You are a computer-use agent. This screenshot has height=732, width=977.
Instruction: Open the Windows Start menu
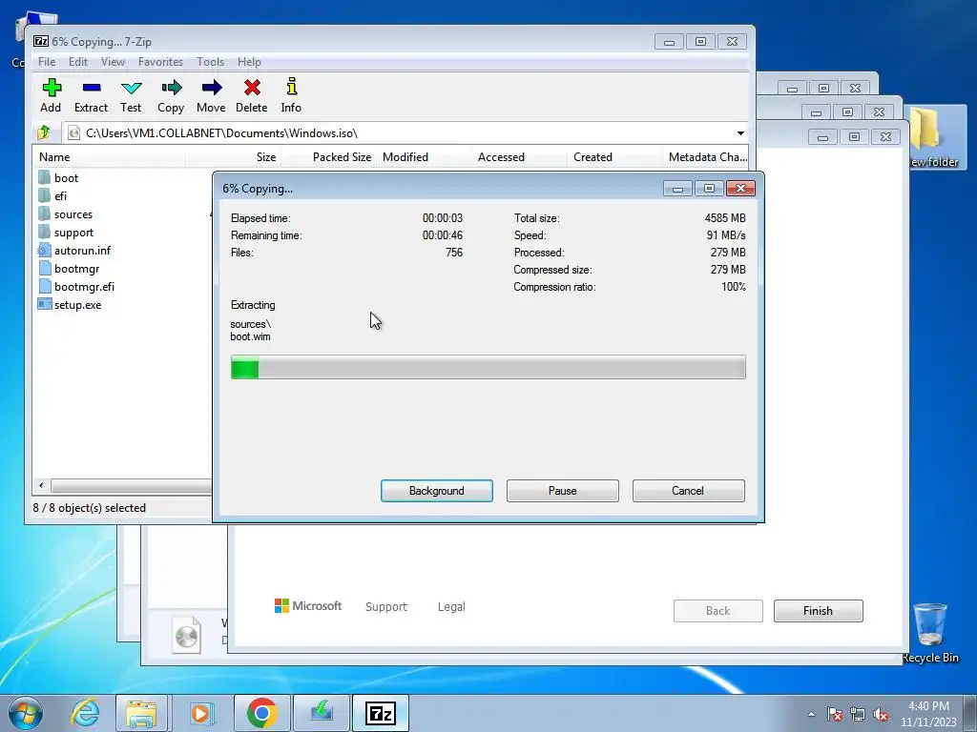click(x=26, y=713)
